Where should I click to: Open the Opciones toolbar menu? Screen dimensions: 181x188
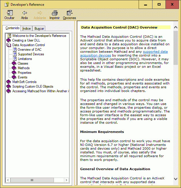pyautogui.click(x=69, y=13)
